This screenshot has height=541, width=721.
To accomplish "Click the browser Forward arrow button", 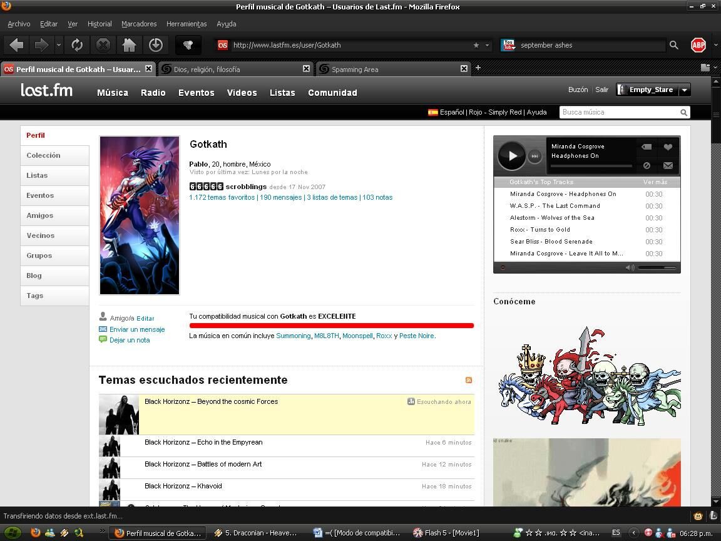I will pyautogui.click(x=41, y=45).
